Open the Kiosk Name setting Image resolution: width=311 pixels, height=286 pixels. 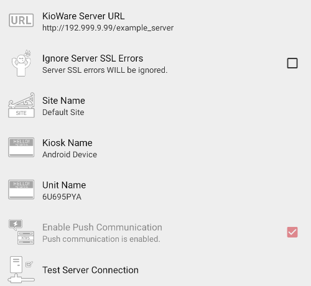pyautogui.click(x=155, y=148)
